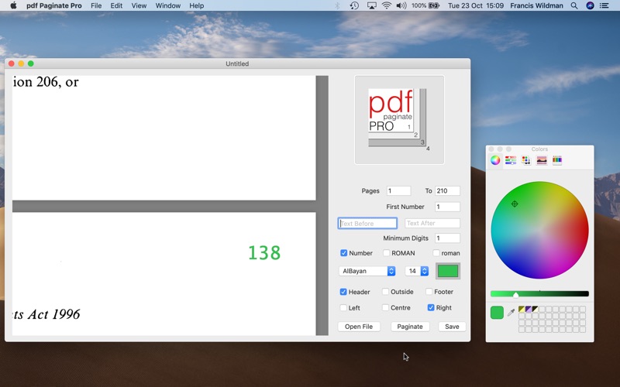Image resolution: width=620 pixels, height=387 pixels.
Task: Click the brightness slider in Colors panel
Action: click(x=539, y=294)
